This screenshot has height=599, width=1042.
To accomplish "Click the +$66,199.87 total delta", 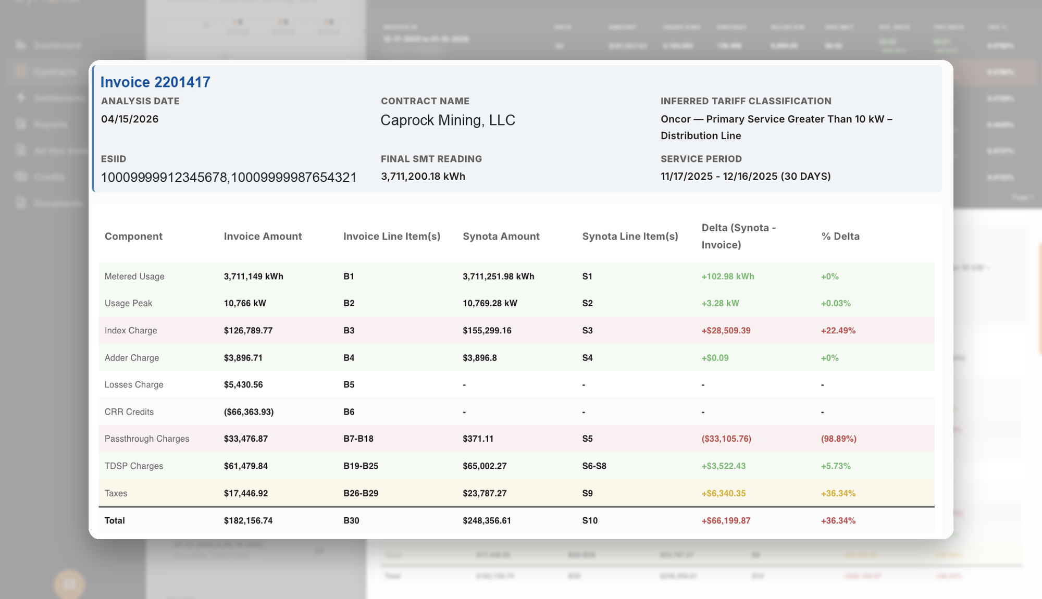I will pyautogui.click(x=726, y=521).
